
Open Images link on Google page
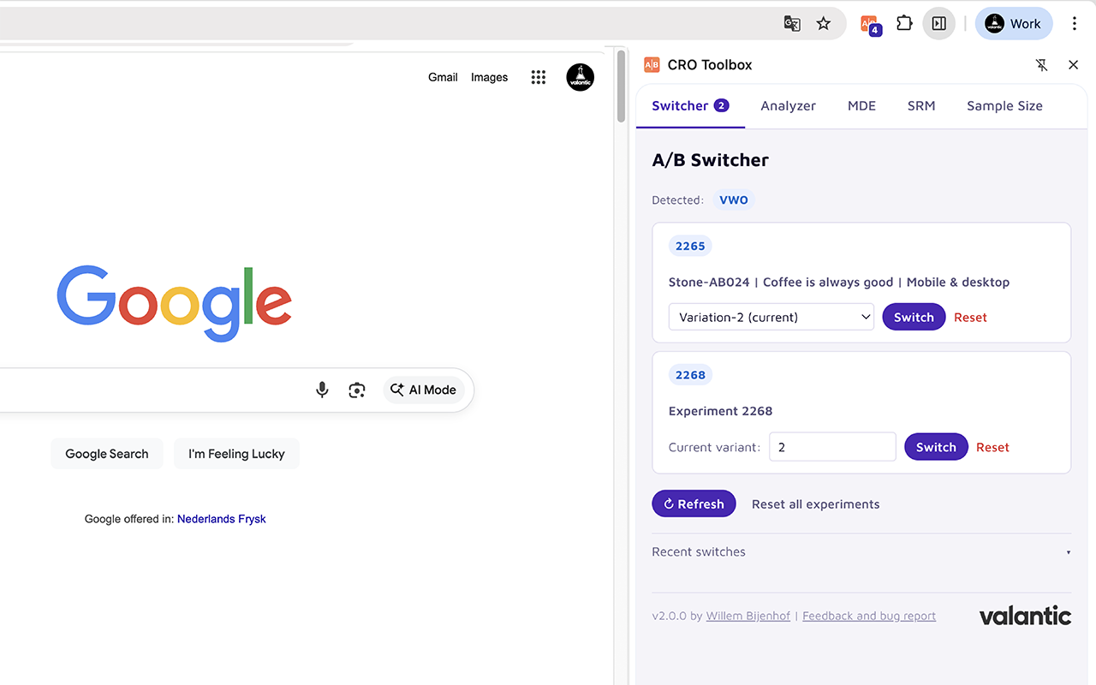click(489, 77)
